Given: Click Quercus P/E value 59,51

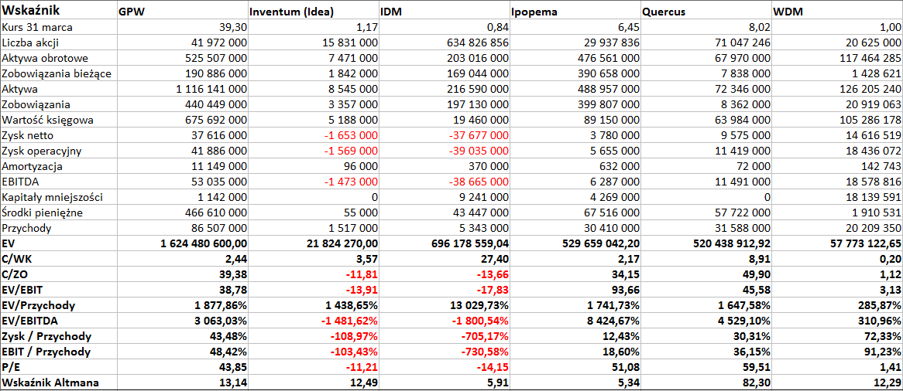Looking at the screenshot, I should click(x=758, y=369).
